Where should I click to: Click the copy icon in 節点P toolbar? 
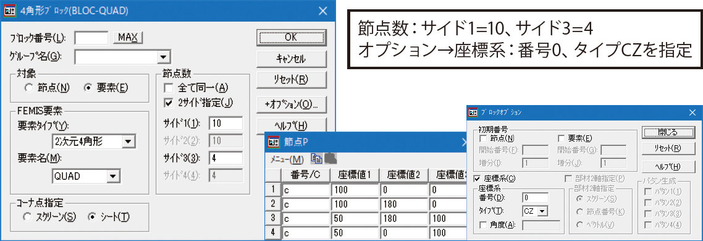pyautogui.click(x=316, y=158)
